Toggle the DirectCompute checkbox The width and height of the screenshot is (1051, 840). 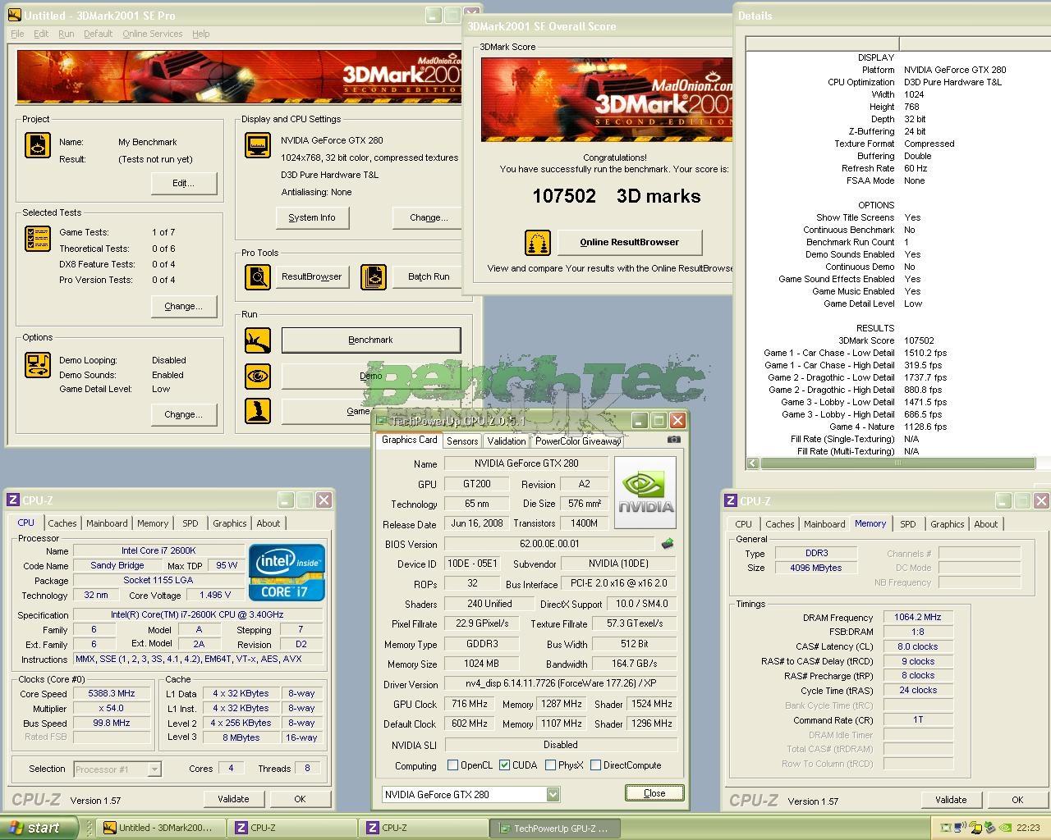[595, 765]
